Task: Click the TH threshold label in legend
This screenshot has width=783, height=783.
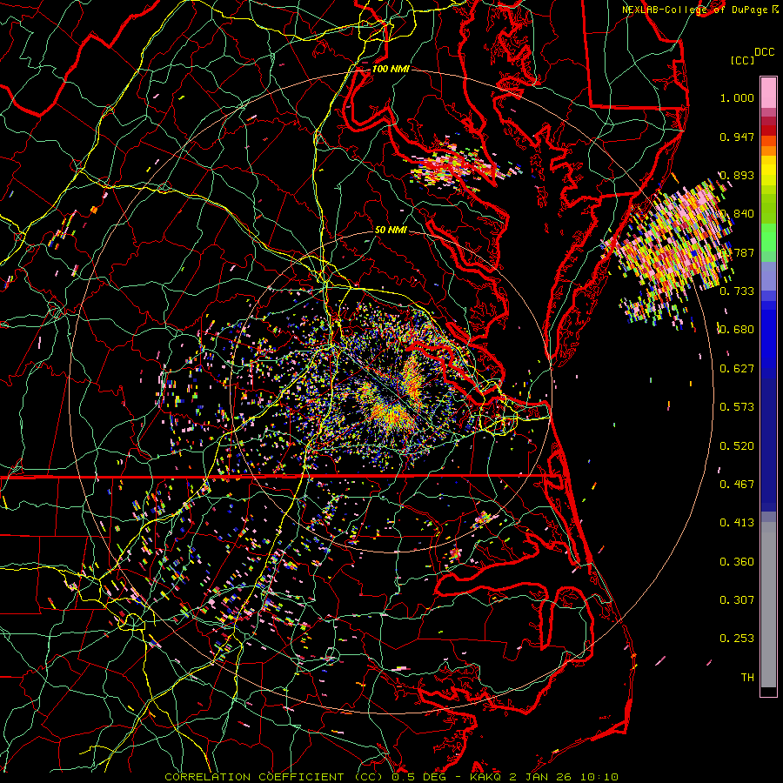Action: [x=747, y=678]
